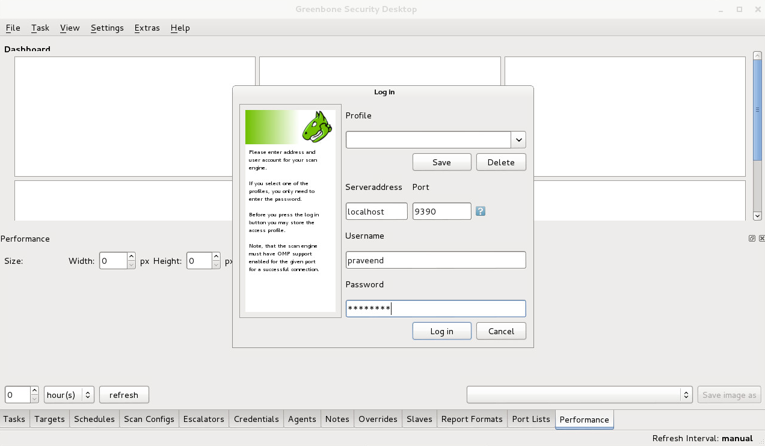Delete the selected profile
765x446 pixels.
pos(501,162)
